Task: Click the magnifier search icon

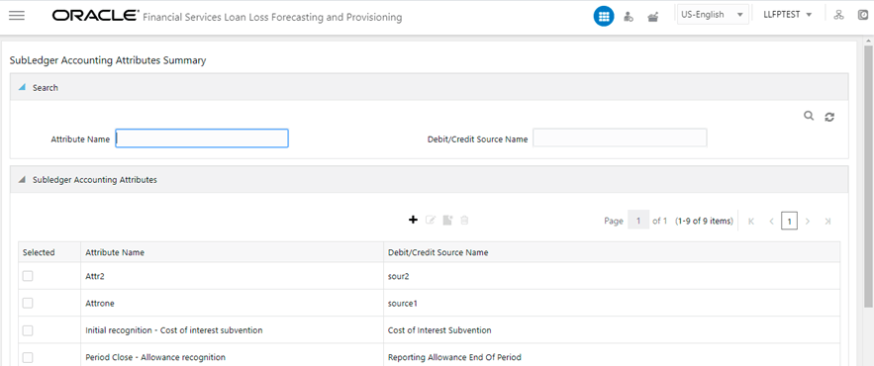Action: (809, 116)
